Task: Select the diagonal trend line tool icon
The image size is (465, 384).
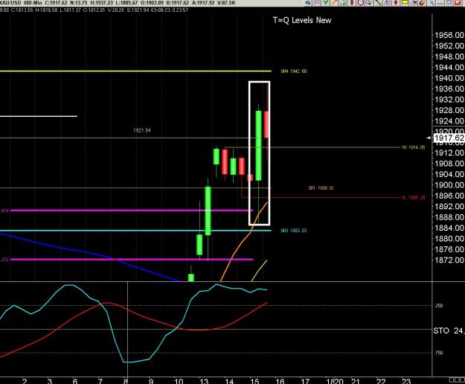Action: point(378,2)
